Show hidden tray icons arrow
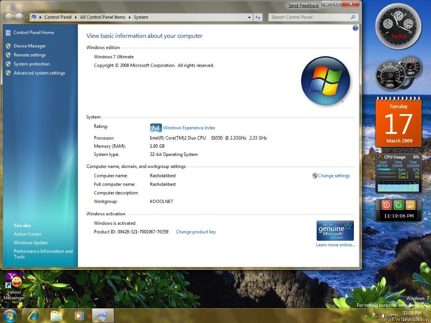Image resolution: width=431 pixels, height=323 pixels. (x=366, y=316)
